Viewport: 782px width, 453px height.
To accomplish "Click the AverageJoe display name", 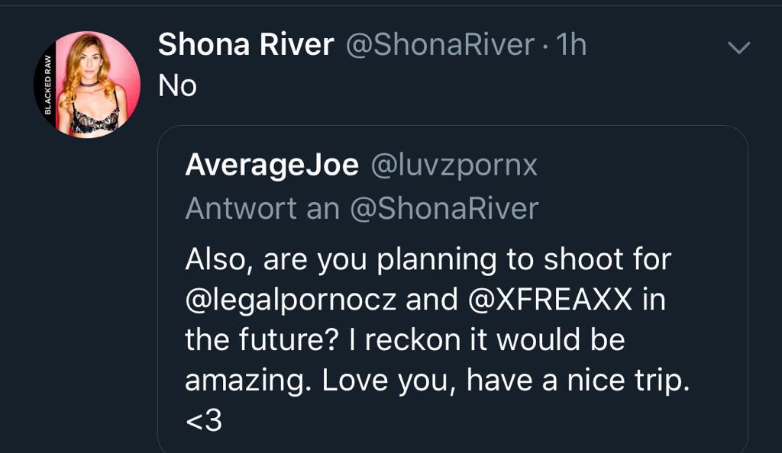I will (272, 165).
